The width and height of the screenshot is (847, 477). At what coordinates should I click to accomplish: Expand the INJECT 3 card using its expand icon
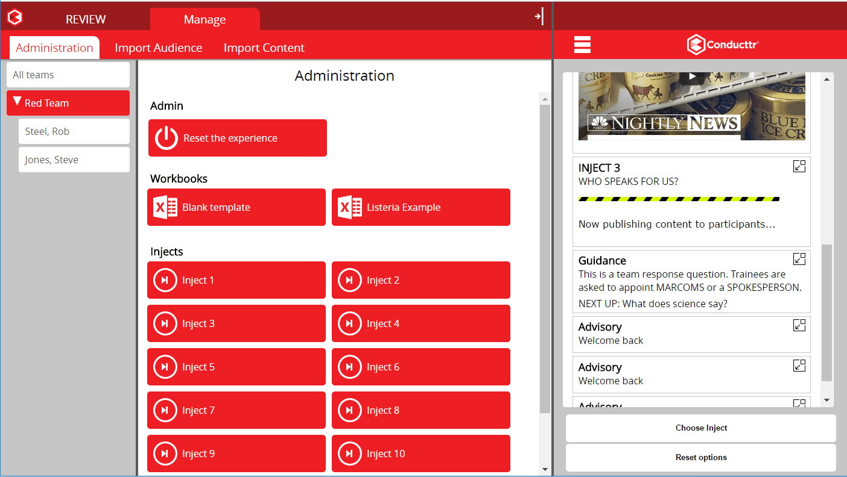coord(799,166)
